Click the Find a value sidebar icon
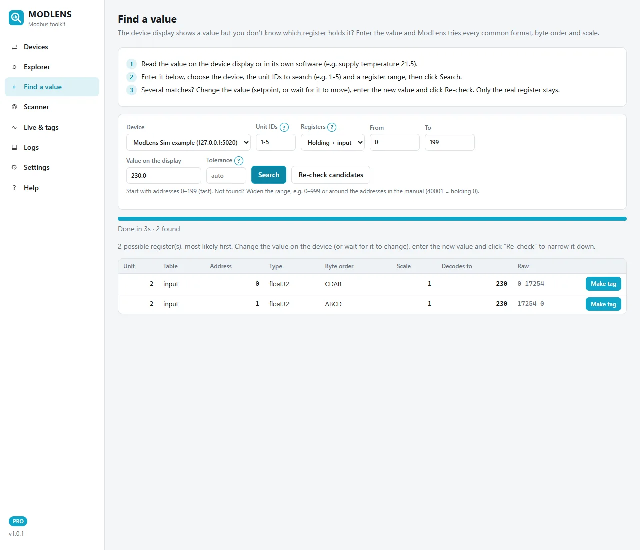 (14, 87)
